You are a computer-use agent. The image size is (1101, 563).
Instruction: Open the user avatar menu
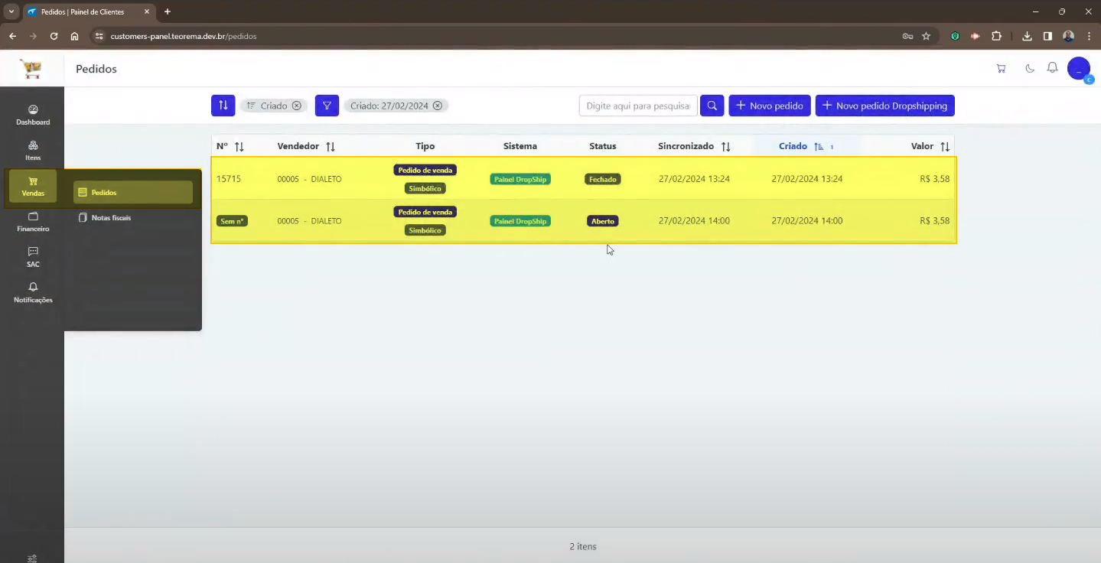click(1079, 69)
